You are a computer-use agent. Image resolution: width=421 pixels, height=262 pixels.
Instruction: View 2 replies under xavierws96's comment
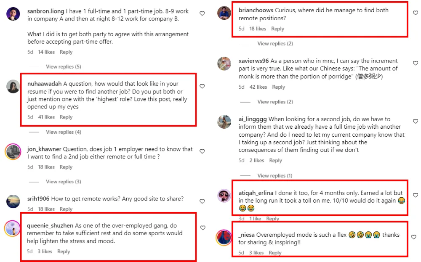[x=275, y=102]
